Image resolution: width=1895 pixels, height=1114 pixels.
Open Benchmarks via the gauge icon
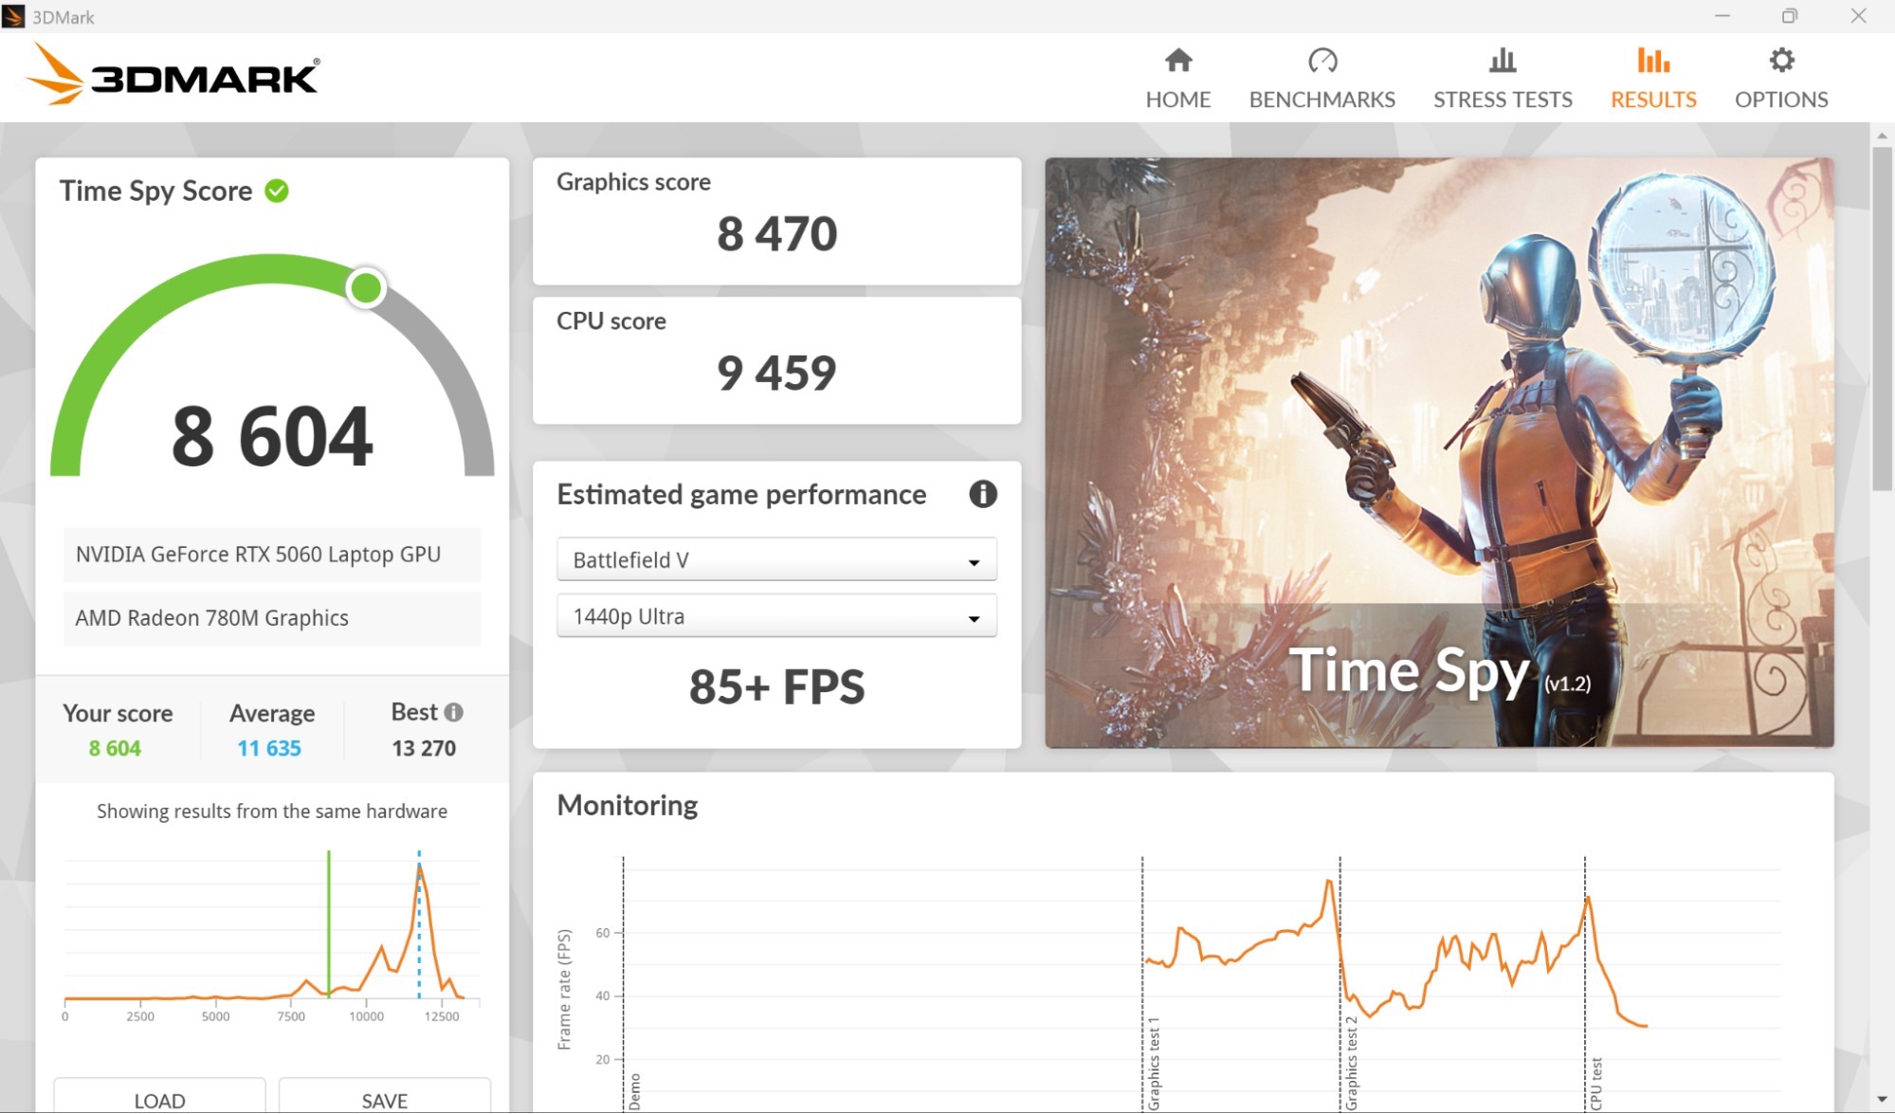pyautogui.click(x=1321, y=61)
